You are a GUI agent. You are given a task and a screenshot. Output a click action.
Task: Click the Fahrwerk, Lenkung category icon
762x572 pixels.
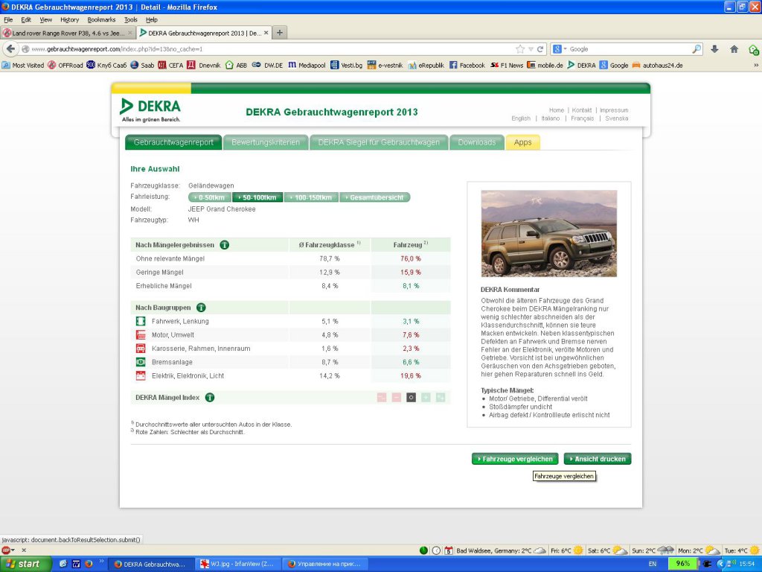[140, 321]
